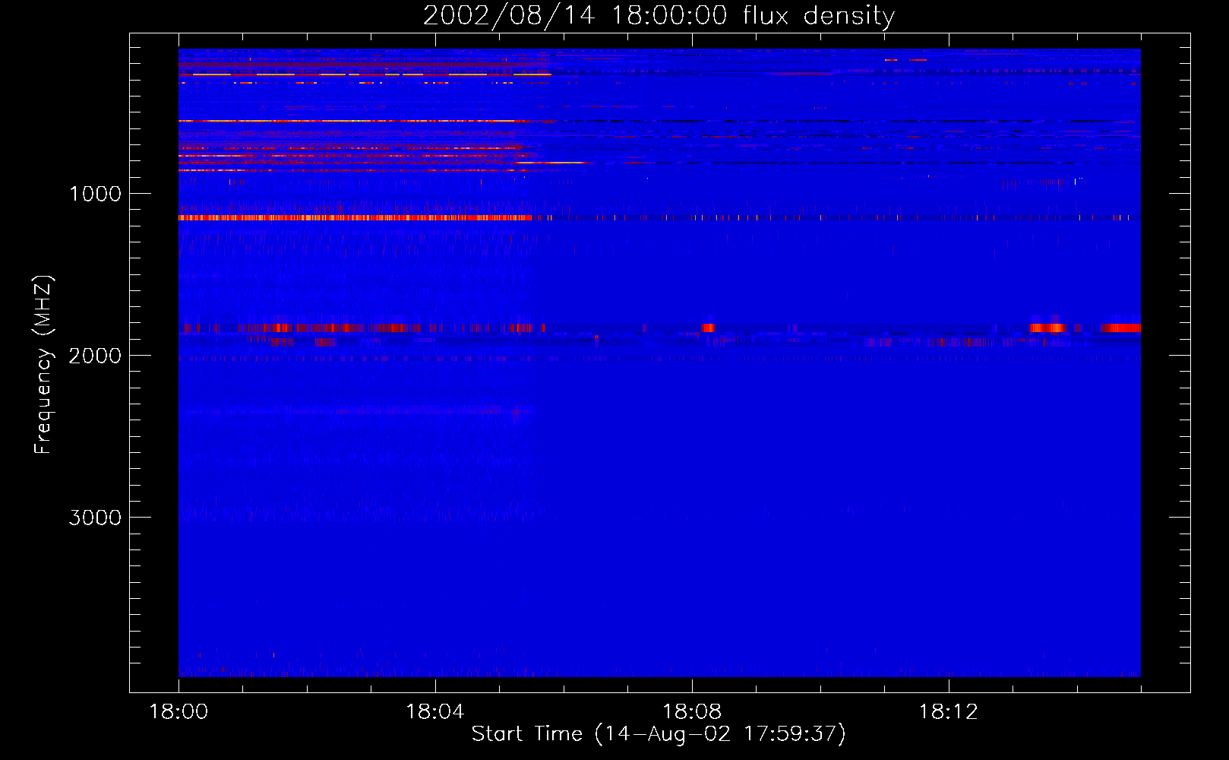Click the "Start Time (14-Aug-02 17:59:37)" label
The height and width of the screenshot is (760, 1229).
(x=659, y=733)
